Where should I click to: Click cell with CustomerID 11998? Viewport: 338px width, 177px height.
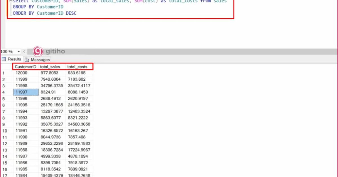pos(26,86)
